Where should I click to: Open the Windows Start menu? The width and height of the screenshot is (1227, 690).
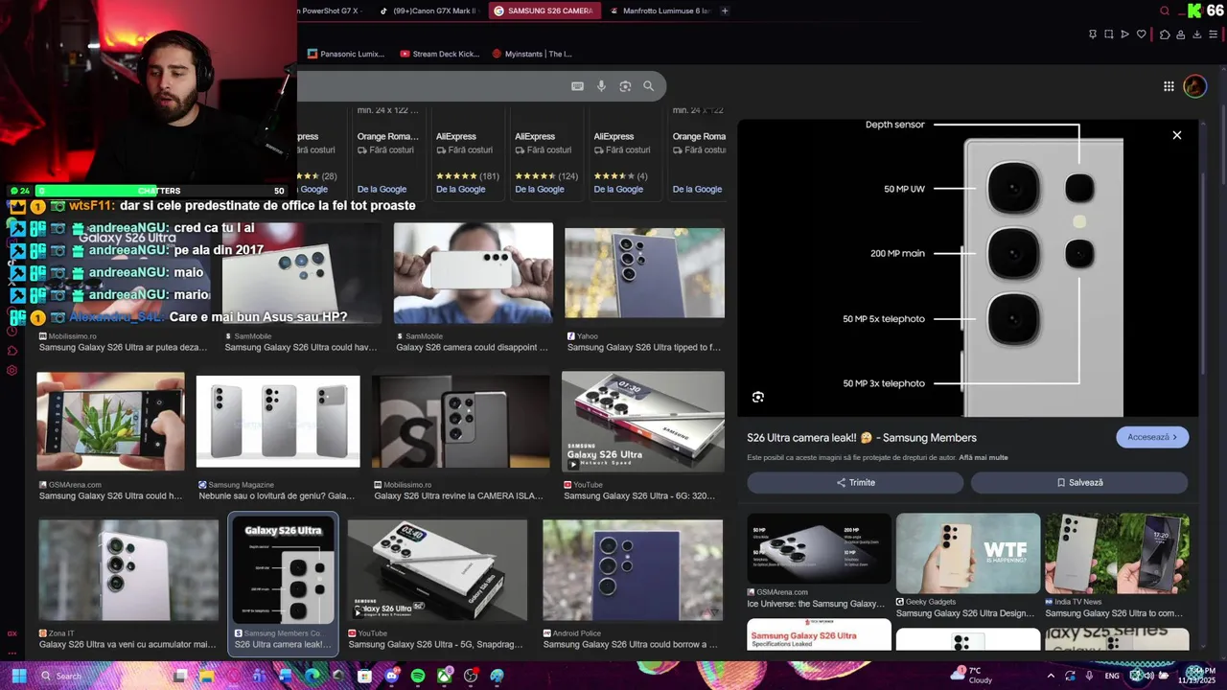(19, 676)
